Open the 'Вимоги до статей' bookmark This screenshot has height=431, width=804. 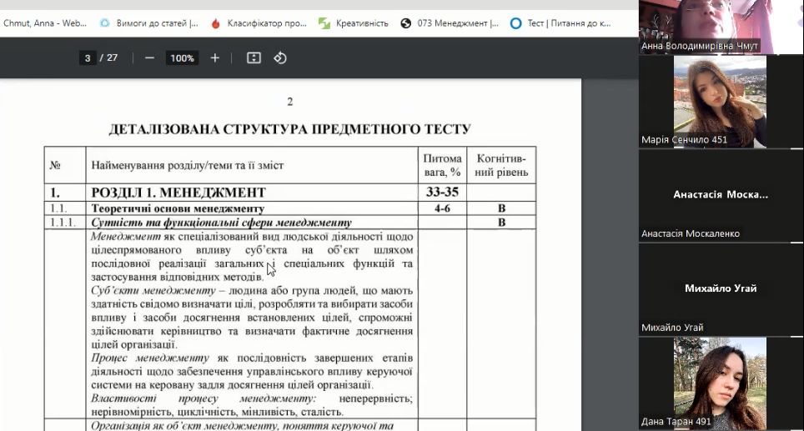pyautogui.click(x=148, y=23)
